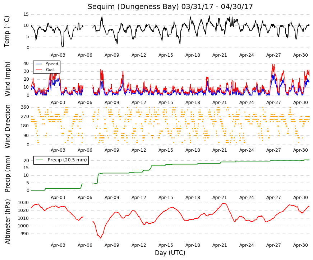The height and width of the screenshot is (260, 313).
Task: Click the 1030 tick on altimeter axis
Action: pos(23,203)
